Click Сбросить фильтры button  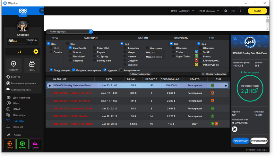[x=214, y=74]
